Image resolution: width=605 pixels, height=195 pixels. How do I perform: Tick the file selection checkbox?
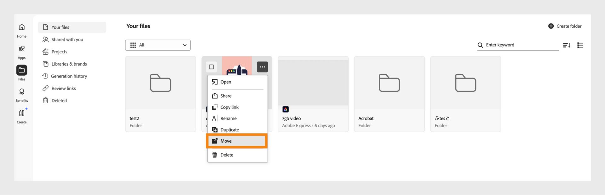pos(211,67)
